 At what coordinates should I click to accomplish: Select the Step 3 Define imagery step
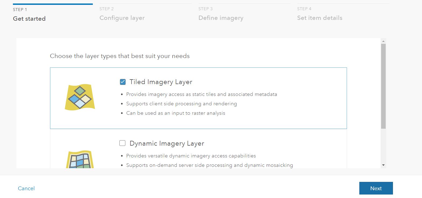pos(221,18)
